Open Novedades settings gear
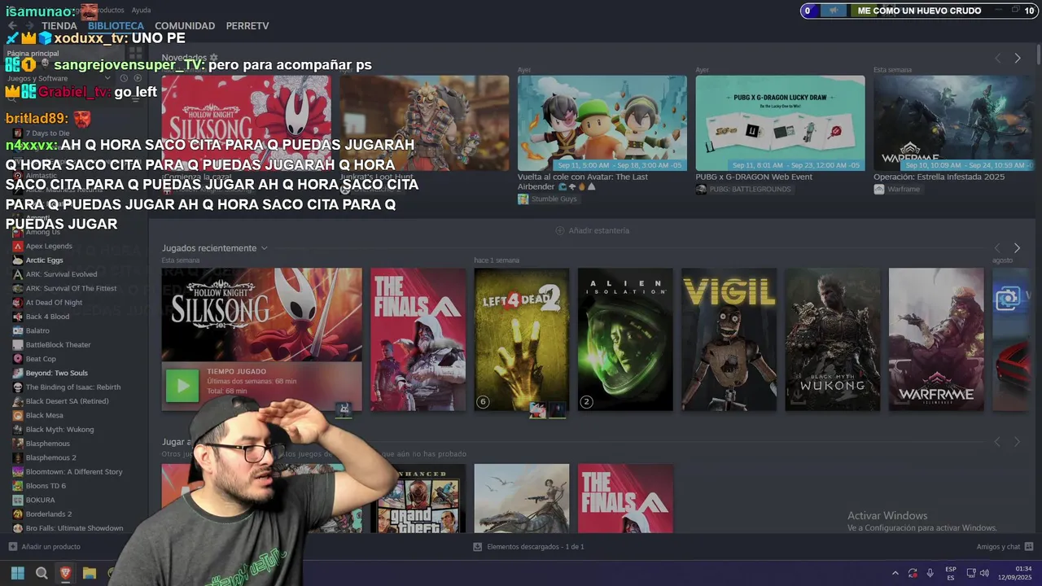1042x586 pixels. click(x=214, y=58)
